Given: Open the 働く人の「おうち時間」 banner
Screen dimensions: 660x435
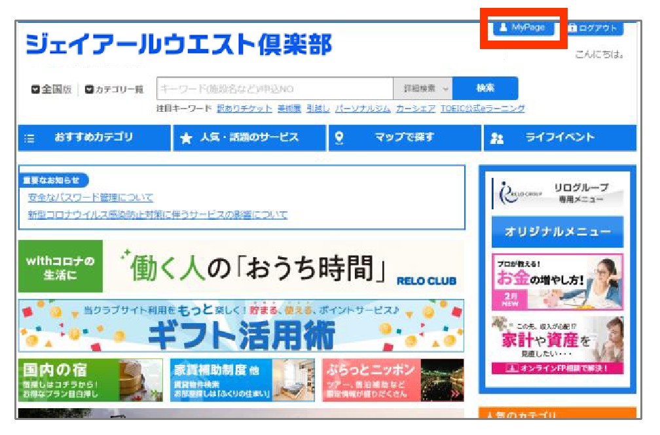Looking at the screenshot, I should tap(241, 266).
